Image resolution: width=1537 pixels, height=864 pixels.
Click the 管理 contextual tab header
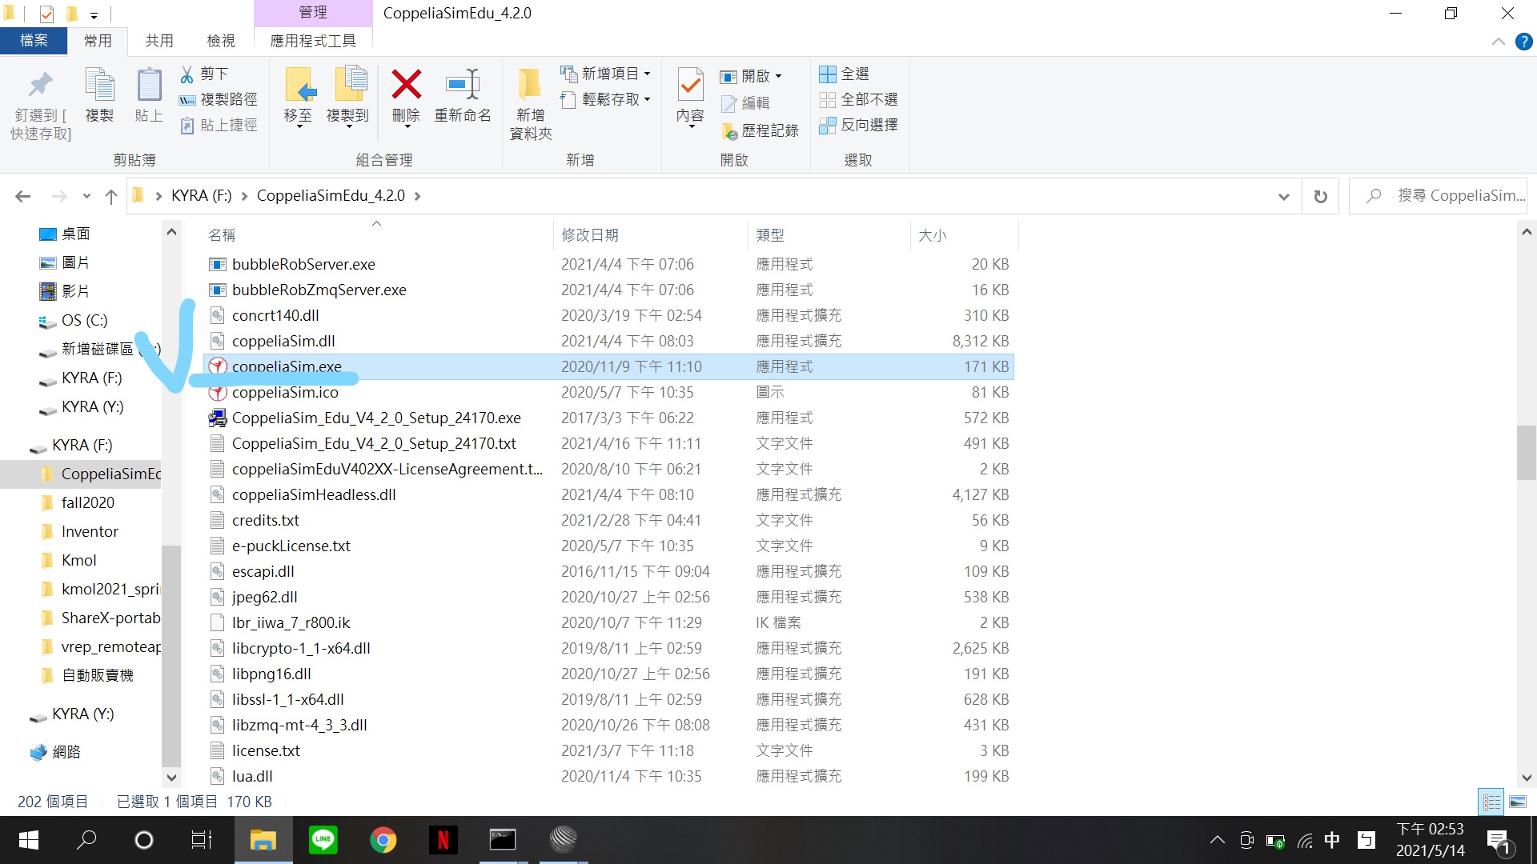(313, 13)
